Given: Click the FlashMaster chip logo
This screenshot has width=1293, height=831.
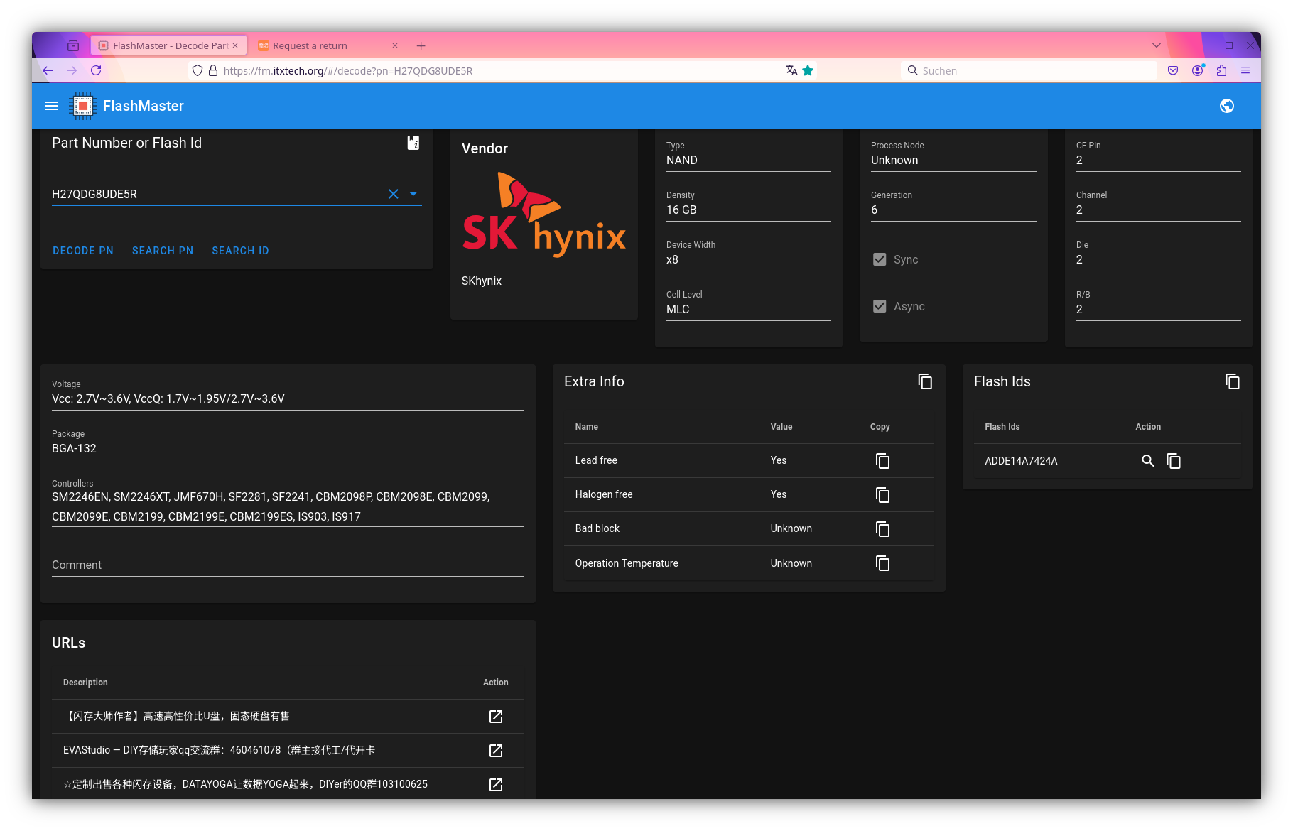Looking at the screenshot, I should click(x=83, y=106).
